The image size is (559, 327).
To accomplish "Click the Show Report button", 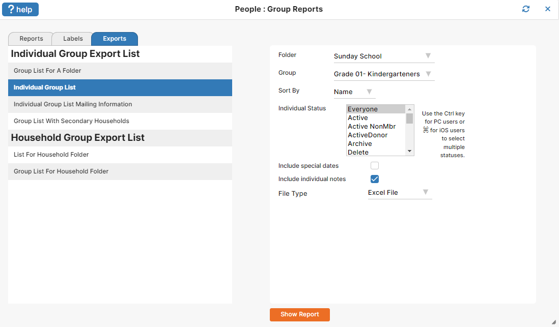I will click(299, 314).
